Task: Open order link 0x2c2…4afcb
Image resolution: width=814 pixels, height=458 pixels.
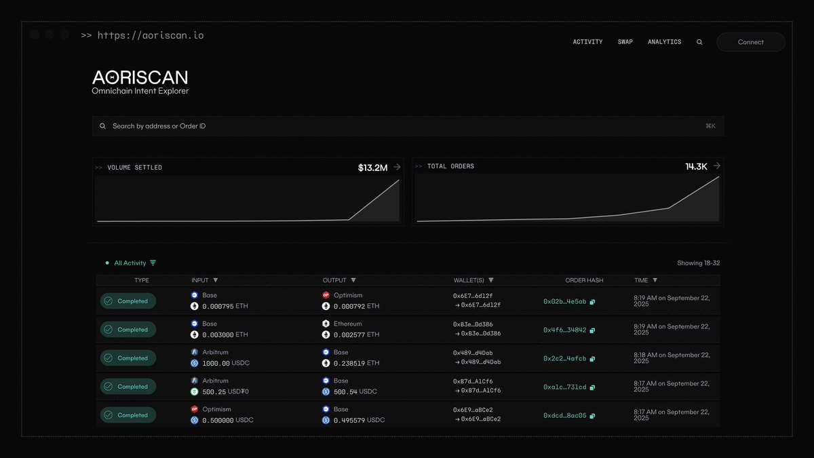Action: (x=565, y=359)
